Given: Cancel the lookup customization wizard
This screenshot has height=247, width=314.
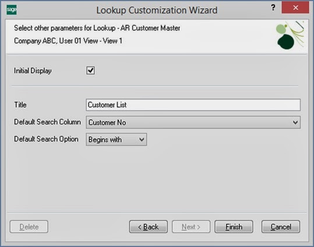Looking at the screenshot, I should click(x=281, y=227).
